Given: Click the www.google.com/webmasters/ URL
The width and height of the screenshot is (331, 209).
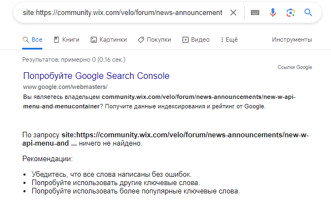Looking at the screenshot, I should click(x=65, y=87).
